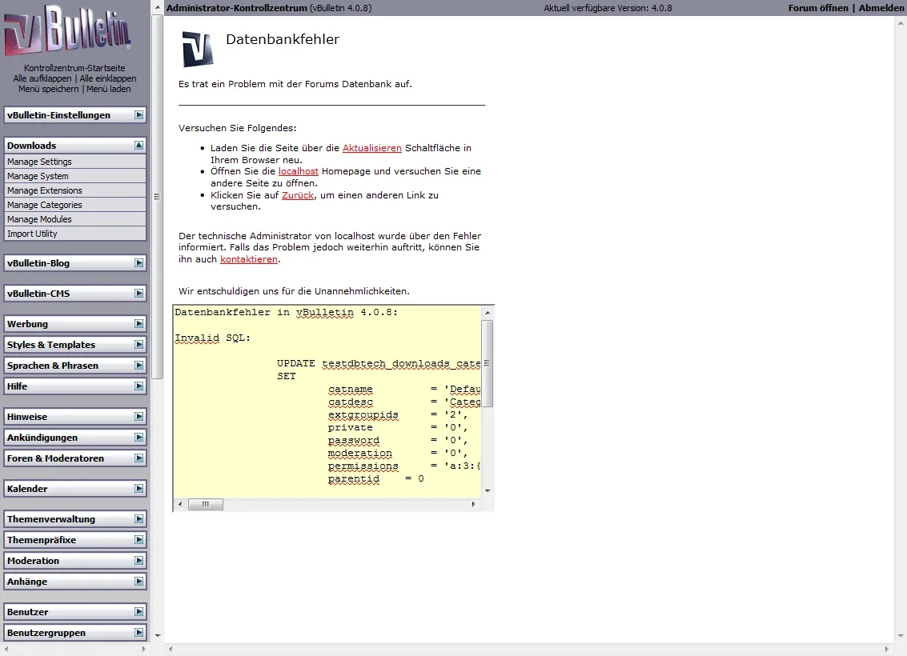Expand the vBulletin-CMS menu group
907x656 pixels.
coord(138,293)
